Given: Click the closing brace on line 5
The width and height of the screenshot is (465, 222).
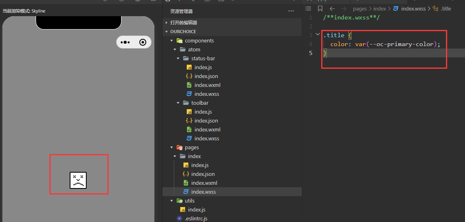Looking at the screenshot, I should coord(325,53).
